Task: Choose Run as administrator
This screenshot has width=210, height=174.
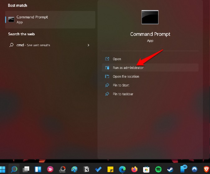Action: coord(150,68)
